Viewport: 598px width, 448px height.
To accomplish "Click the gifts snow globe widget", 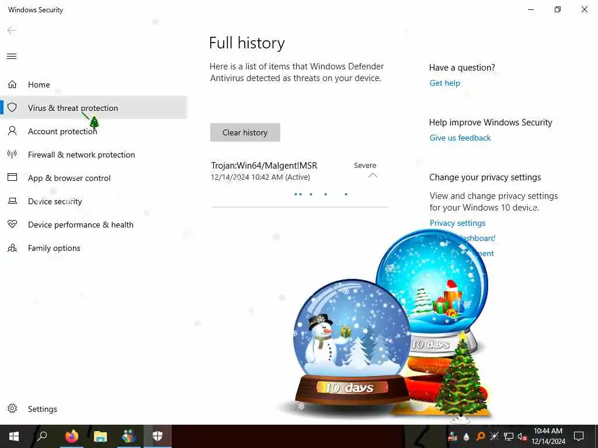I will pos(433,286).
